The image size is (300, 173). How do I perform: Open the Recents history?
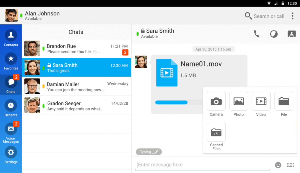11,108
